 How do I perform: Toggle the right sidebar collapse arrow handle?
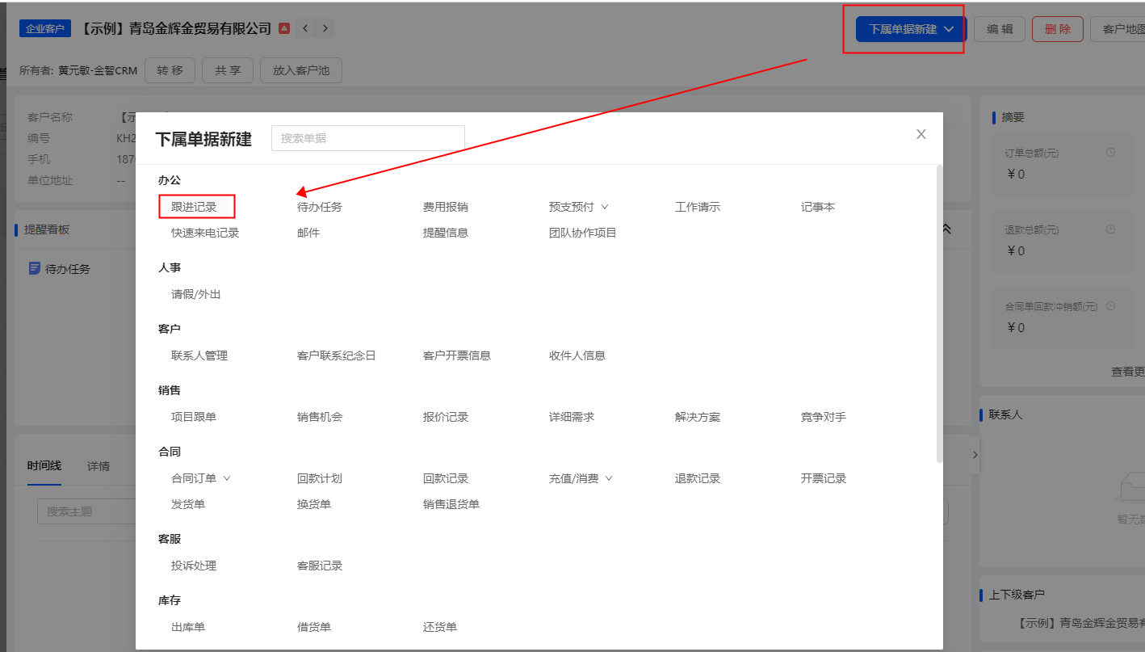pyautogui.click(x=975, y=455)
